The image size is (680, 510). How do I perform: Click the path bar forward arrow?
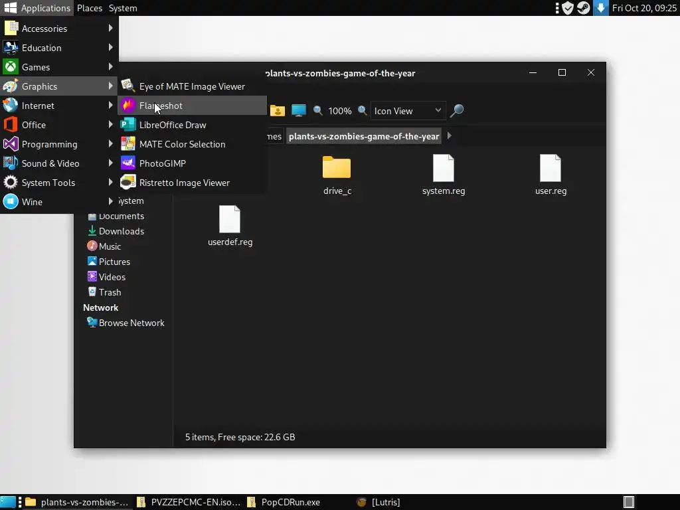450,135
